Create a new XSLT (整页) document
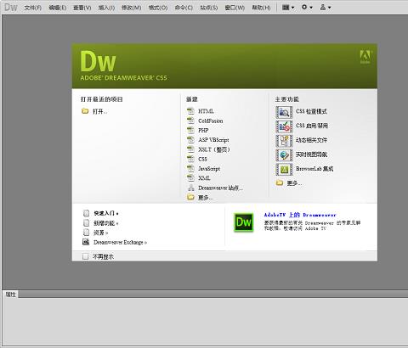This screenshot has height=348, width=408. pos(214,149)
